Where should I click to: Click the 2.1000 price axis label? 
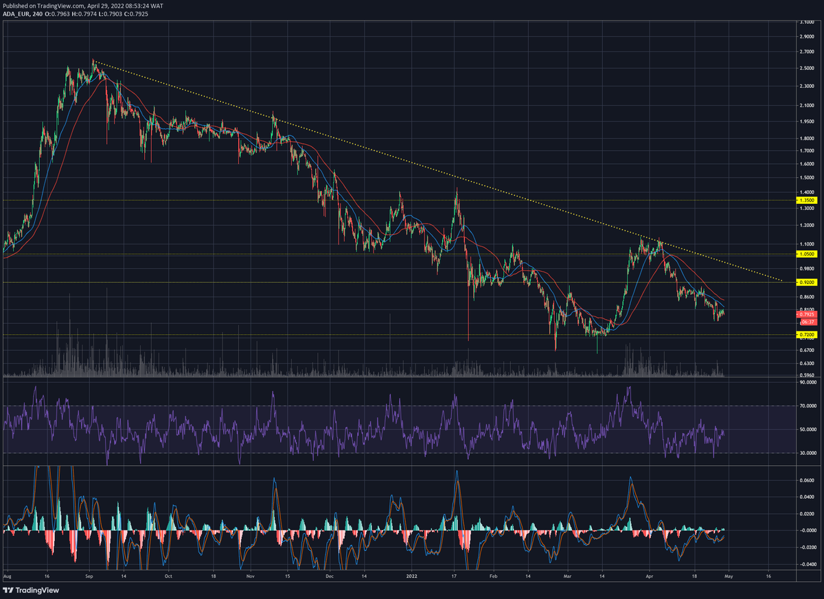(806, 105)
